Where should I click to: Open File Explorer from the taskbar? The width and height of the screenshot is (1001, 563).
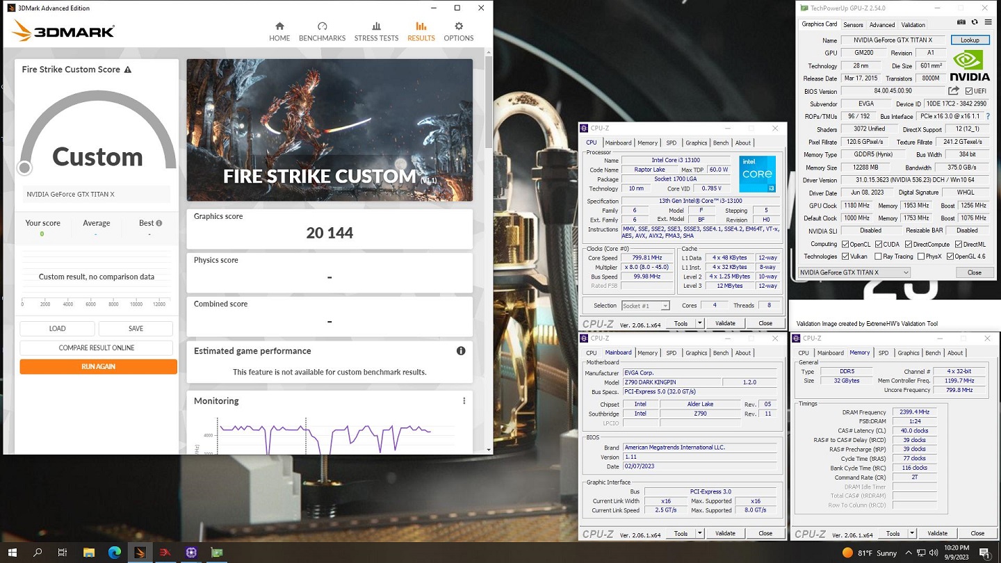89,553
